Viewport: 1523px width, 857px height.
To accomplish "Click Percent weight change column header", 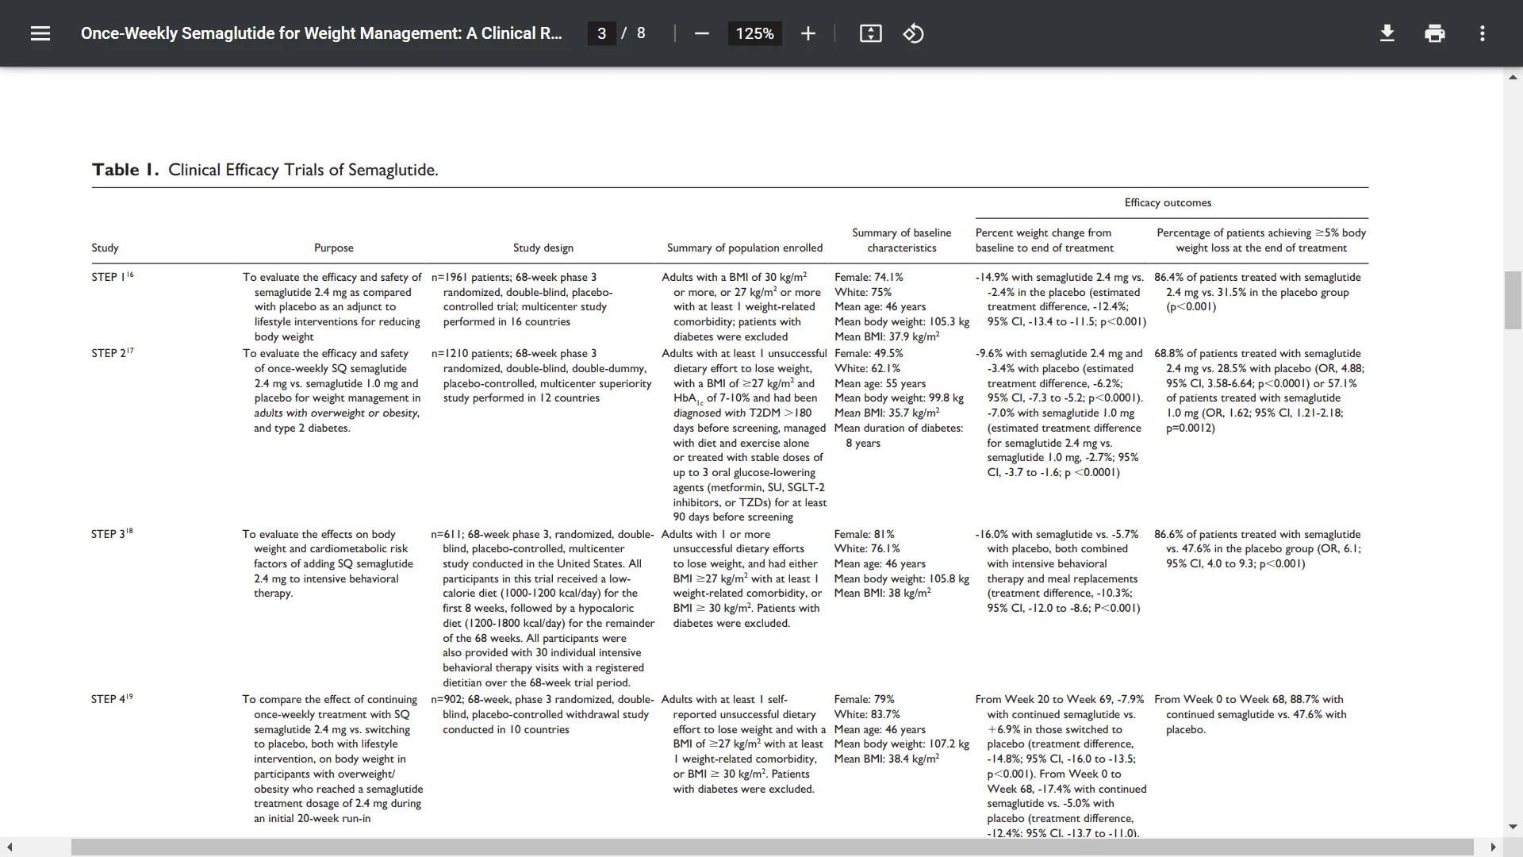I will [x=1045, y=240].
